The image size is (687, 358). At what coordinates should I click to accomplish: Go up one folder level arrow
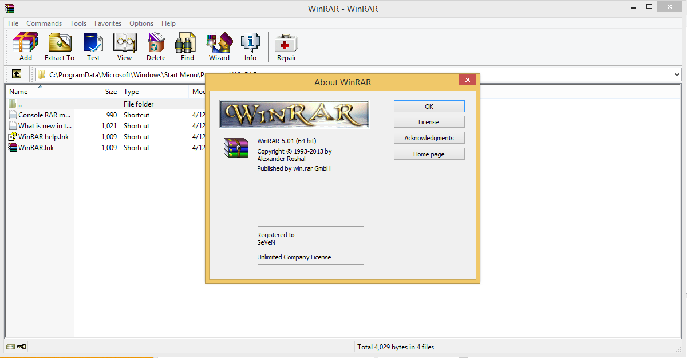tap(17, 74)
